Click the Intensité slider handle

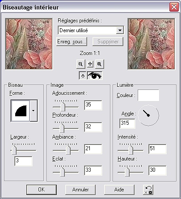click(x=130, y=150)
